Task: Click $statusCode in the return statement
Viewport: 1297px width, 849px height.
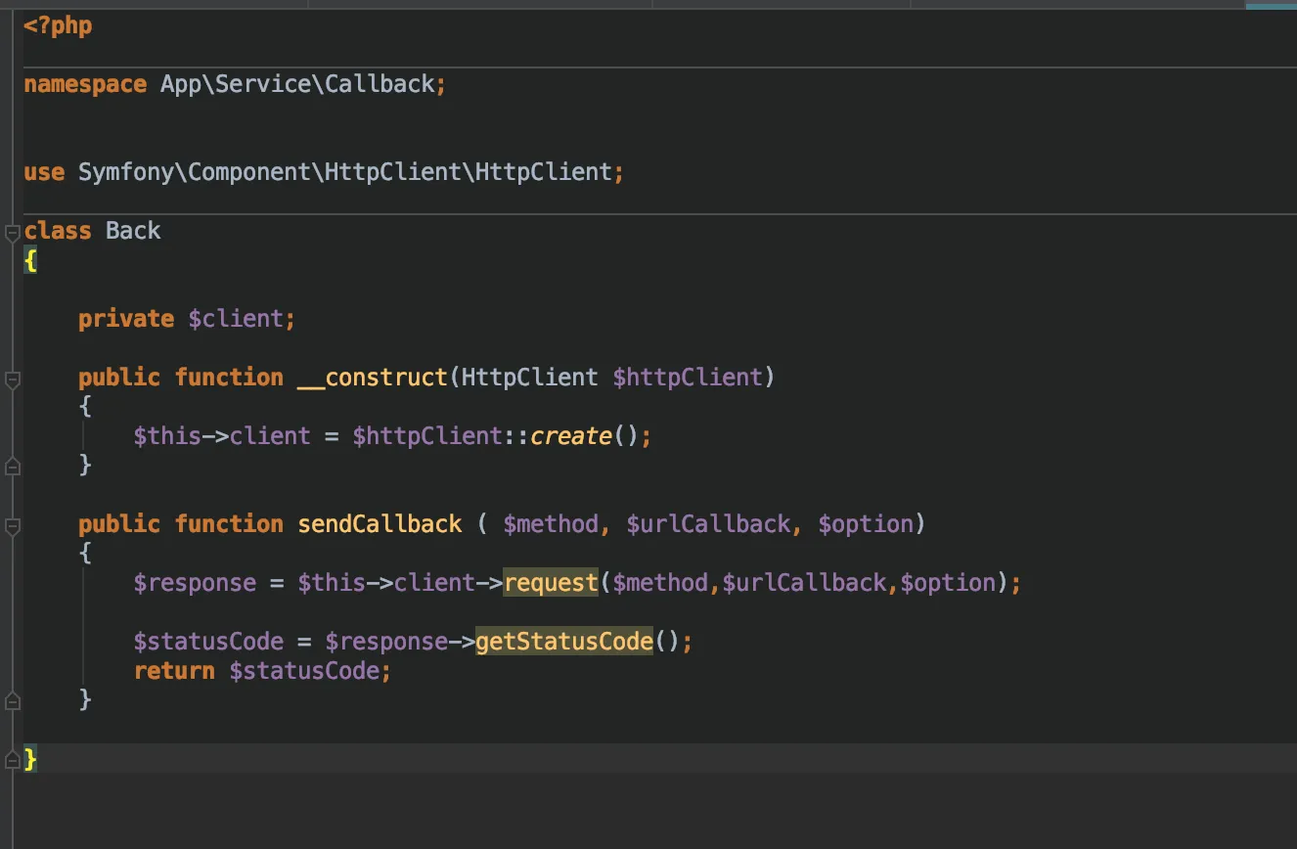Action: pos(304,671)
